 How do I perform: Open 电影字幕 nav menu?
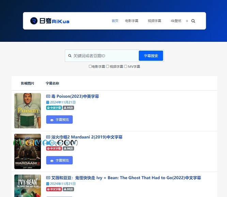(132, 21)
